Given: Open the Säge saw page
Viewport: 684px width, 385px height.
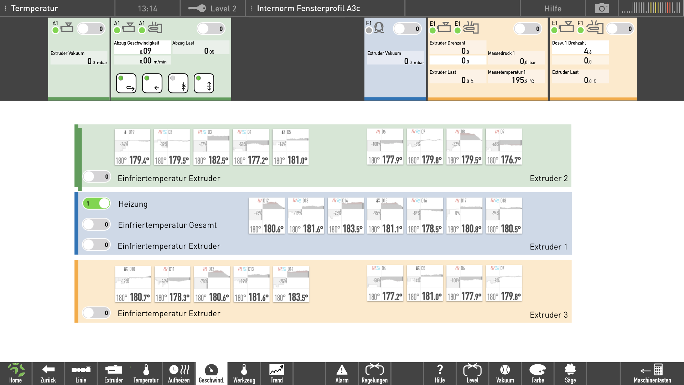Looking at the screenshot, I should pyautogui.click(x=570, y=374).
